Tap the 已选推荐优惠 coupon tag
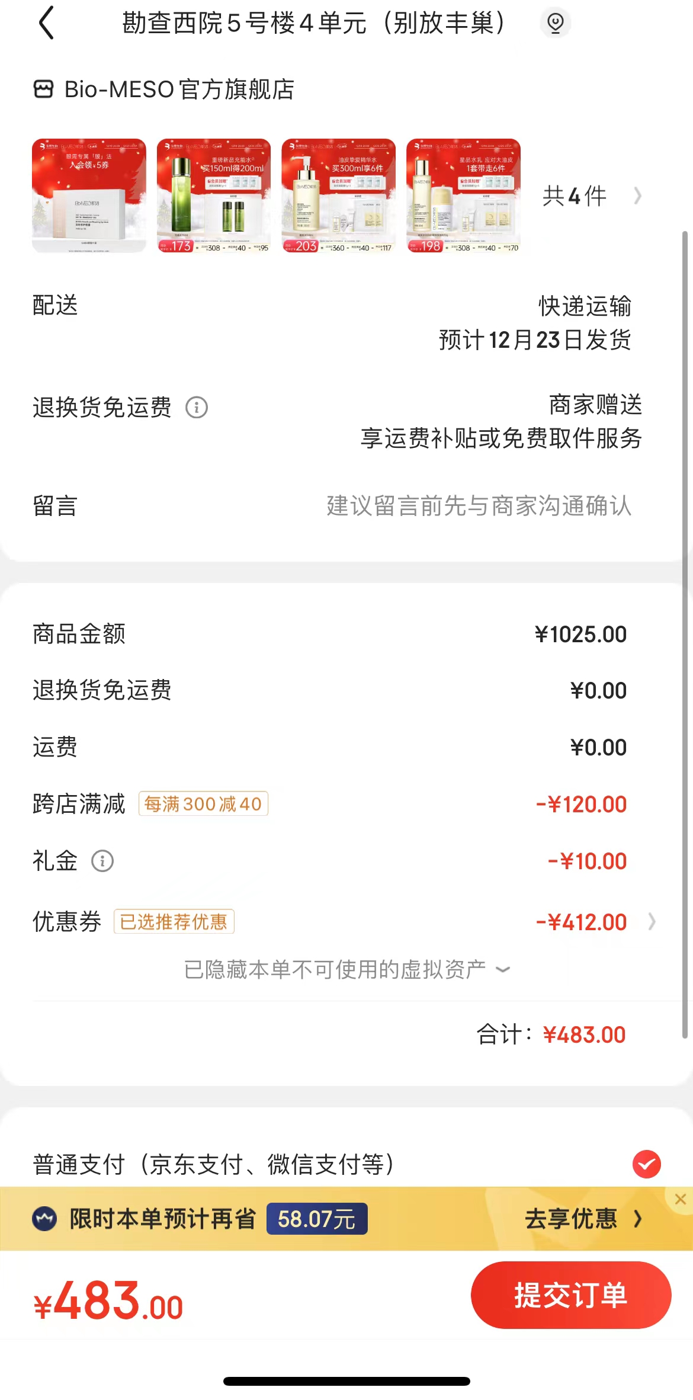This screenshot has height=1400, width=693. tap(174, 922)
